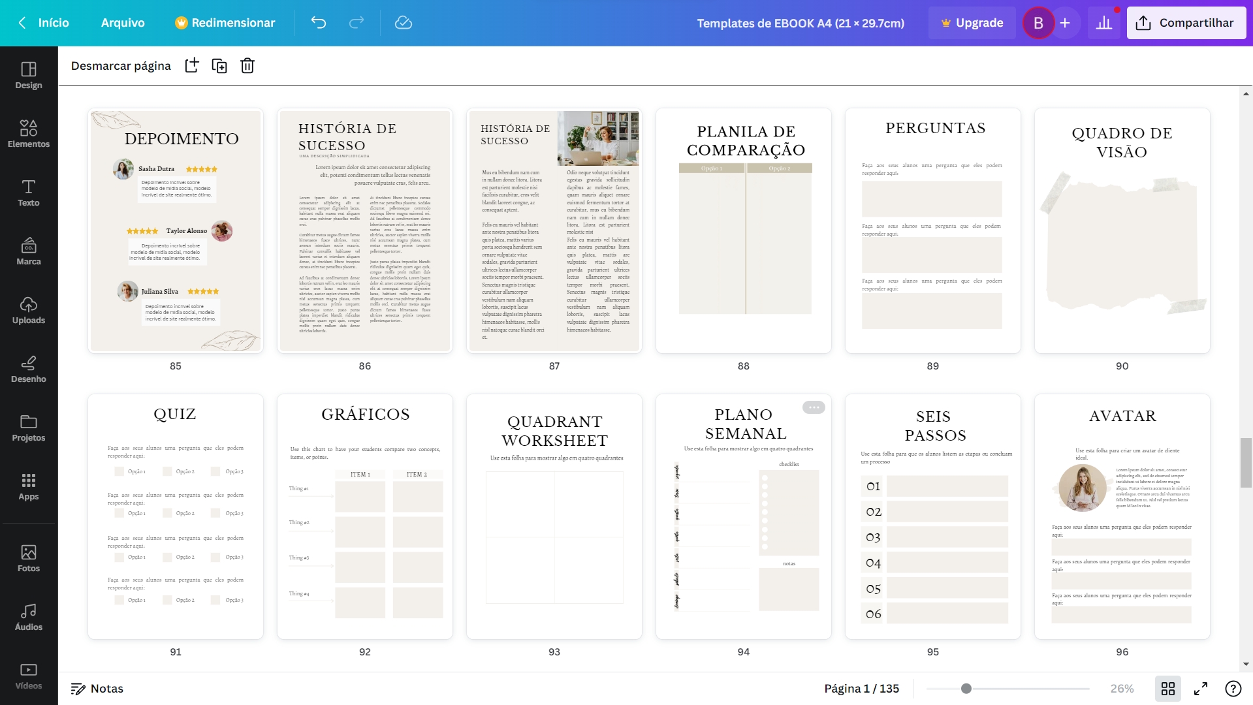Select page 92 GRÁFICOS thumbnail
Viewport: 1253px width, 705px height.
pos(365,517)
